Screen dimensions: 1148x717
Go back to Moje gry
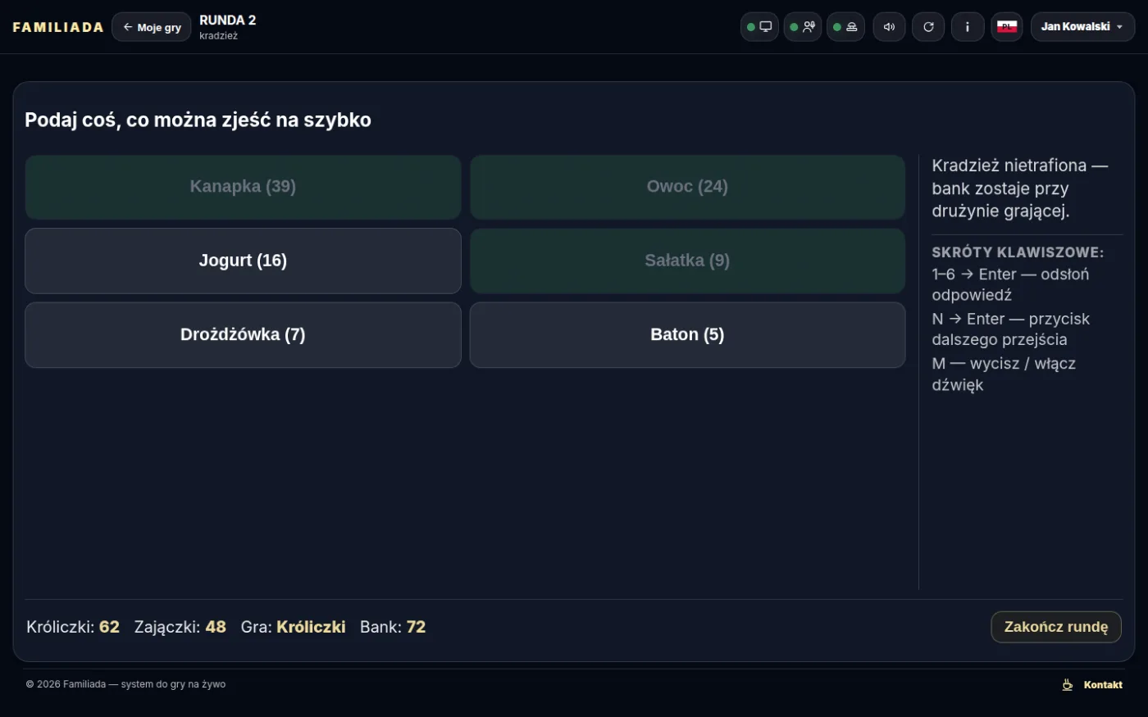point(152,27)
